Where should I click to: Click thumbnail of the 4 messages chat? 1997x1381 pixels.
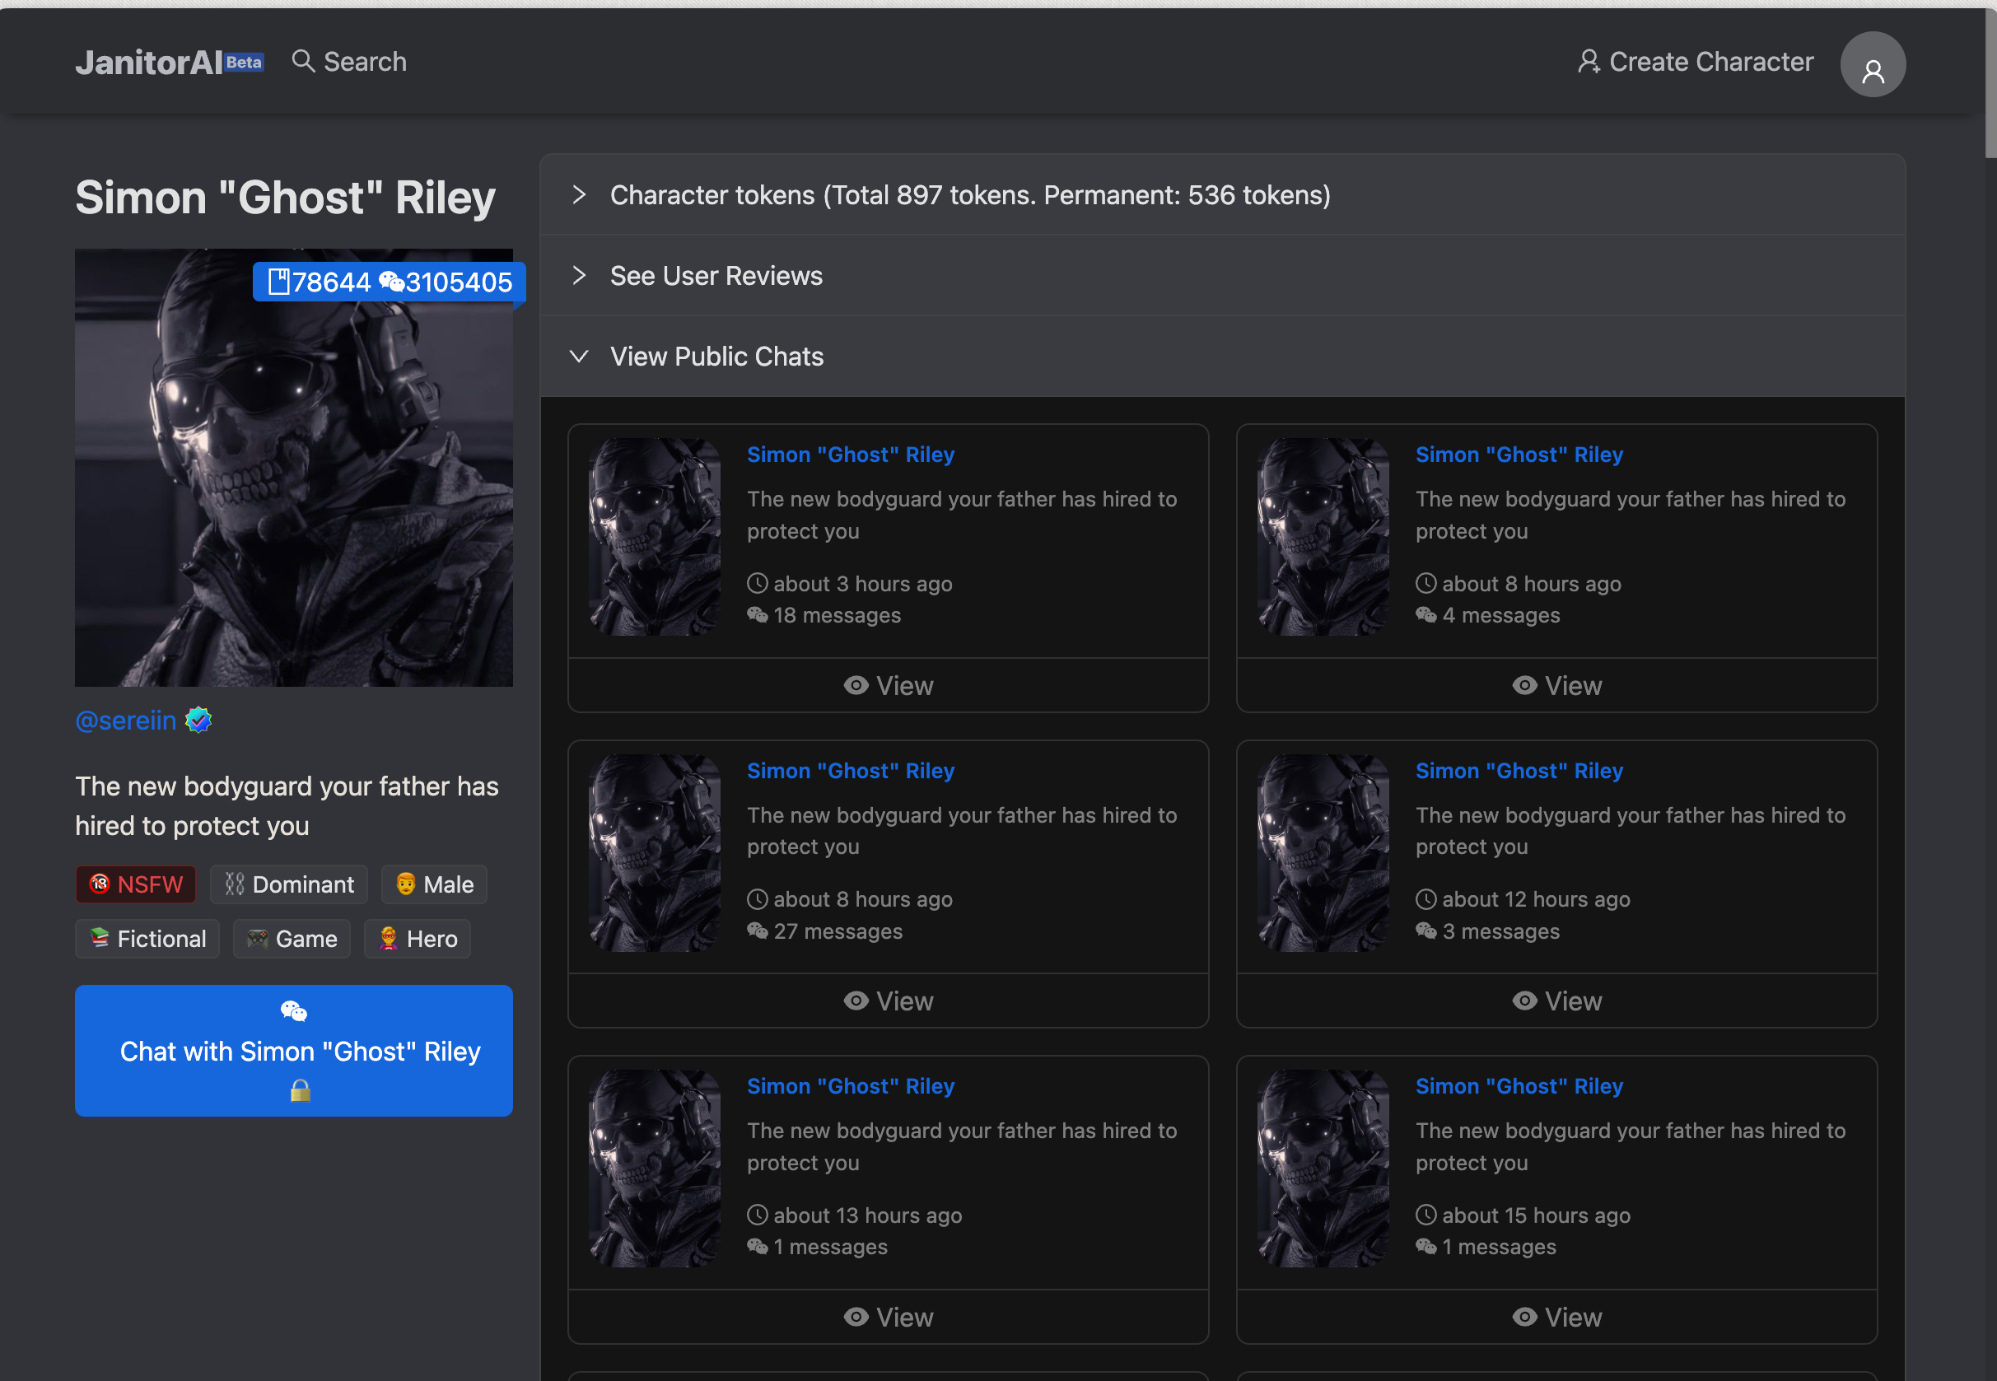point(1323,536)
